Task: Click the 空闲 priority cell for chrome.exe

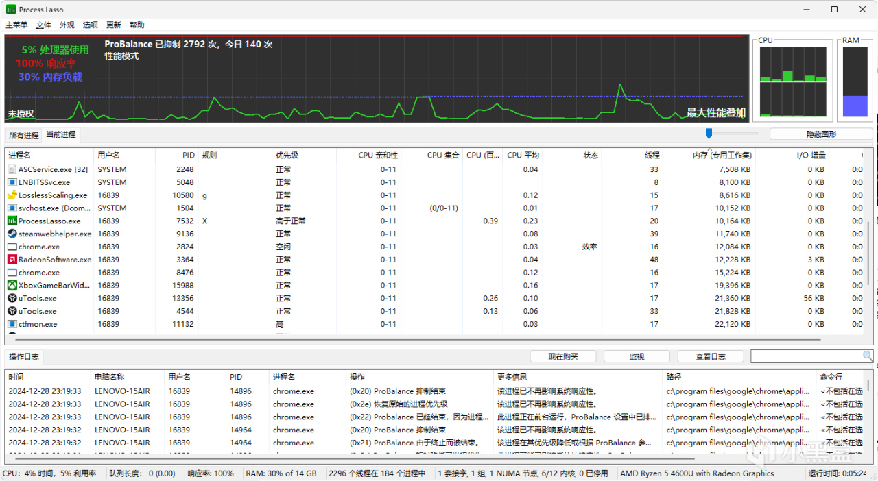Action: tap(283, 247)
